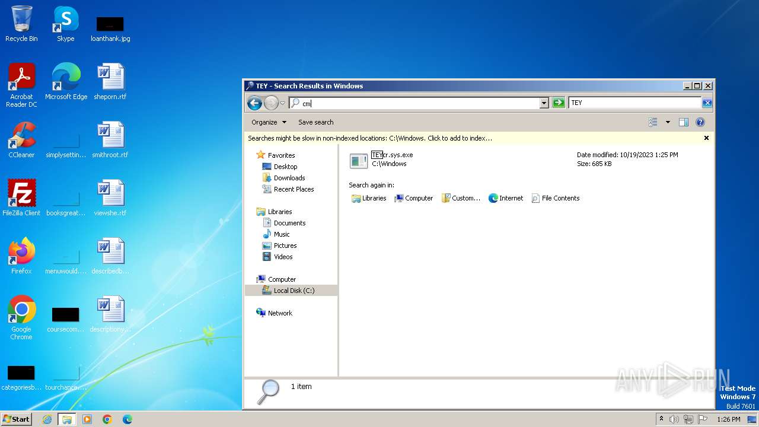Select Favorites in the navigation pane
Viewport: 759px width, 427px height.
pyautogui.click(x=281, y=155)
